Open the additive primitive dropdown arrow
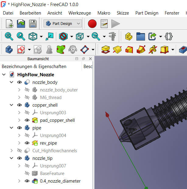 click(x=173, y=50)
